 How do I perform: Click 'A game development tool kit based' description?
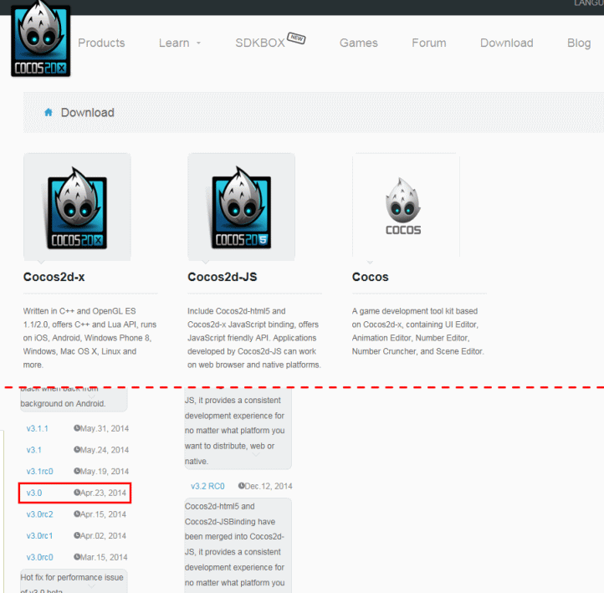pos(418,331)
